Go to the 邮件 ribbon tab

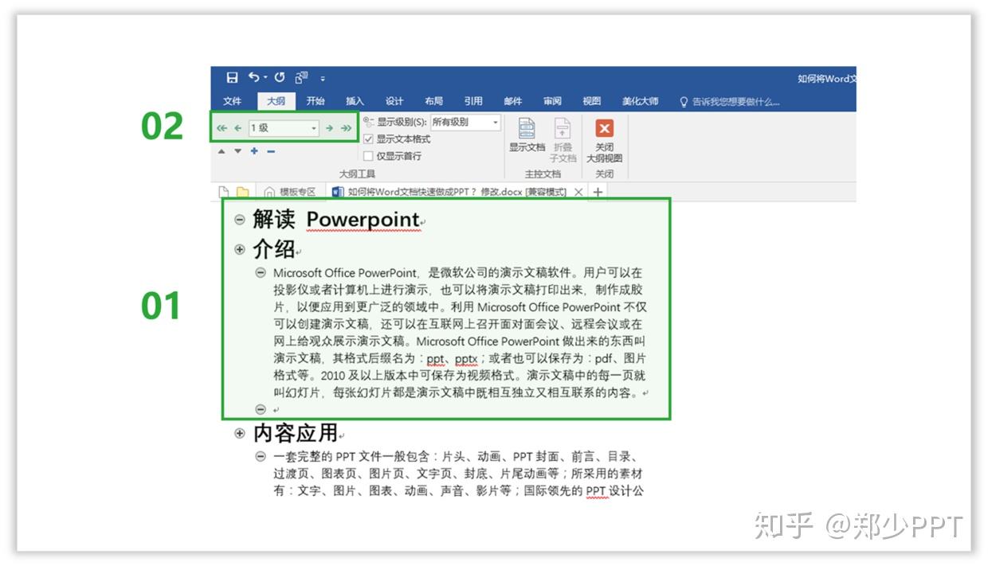click(x=513, y=101)
